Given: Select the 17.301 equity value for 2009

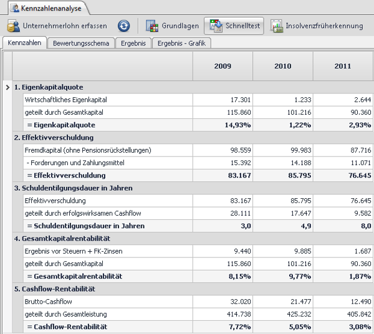Looking at the screenshot, I should (x=223, y=100).
